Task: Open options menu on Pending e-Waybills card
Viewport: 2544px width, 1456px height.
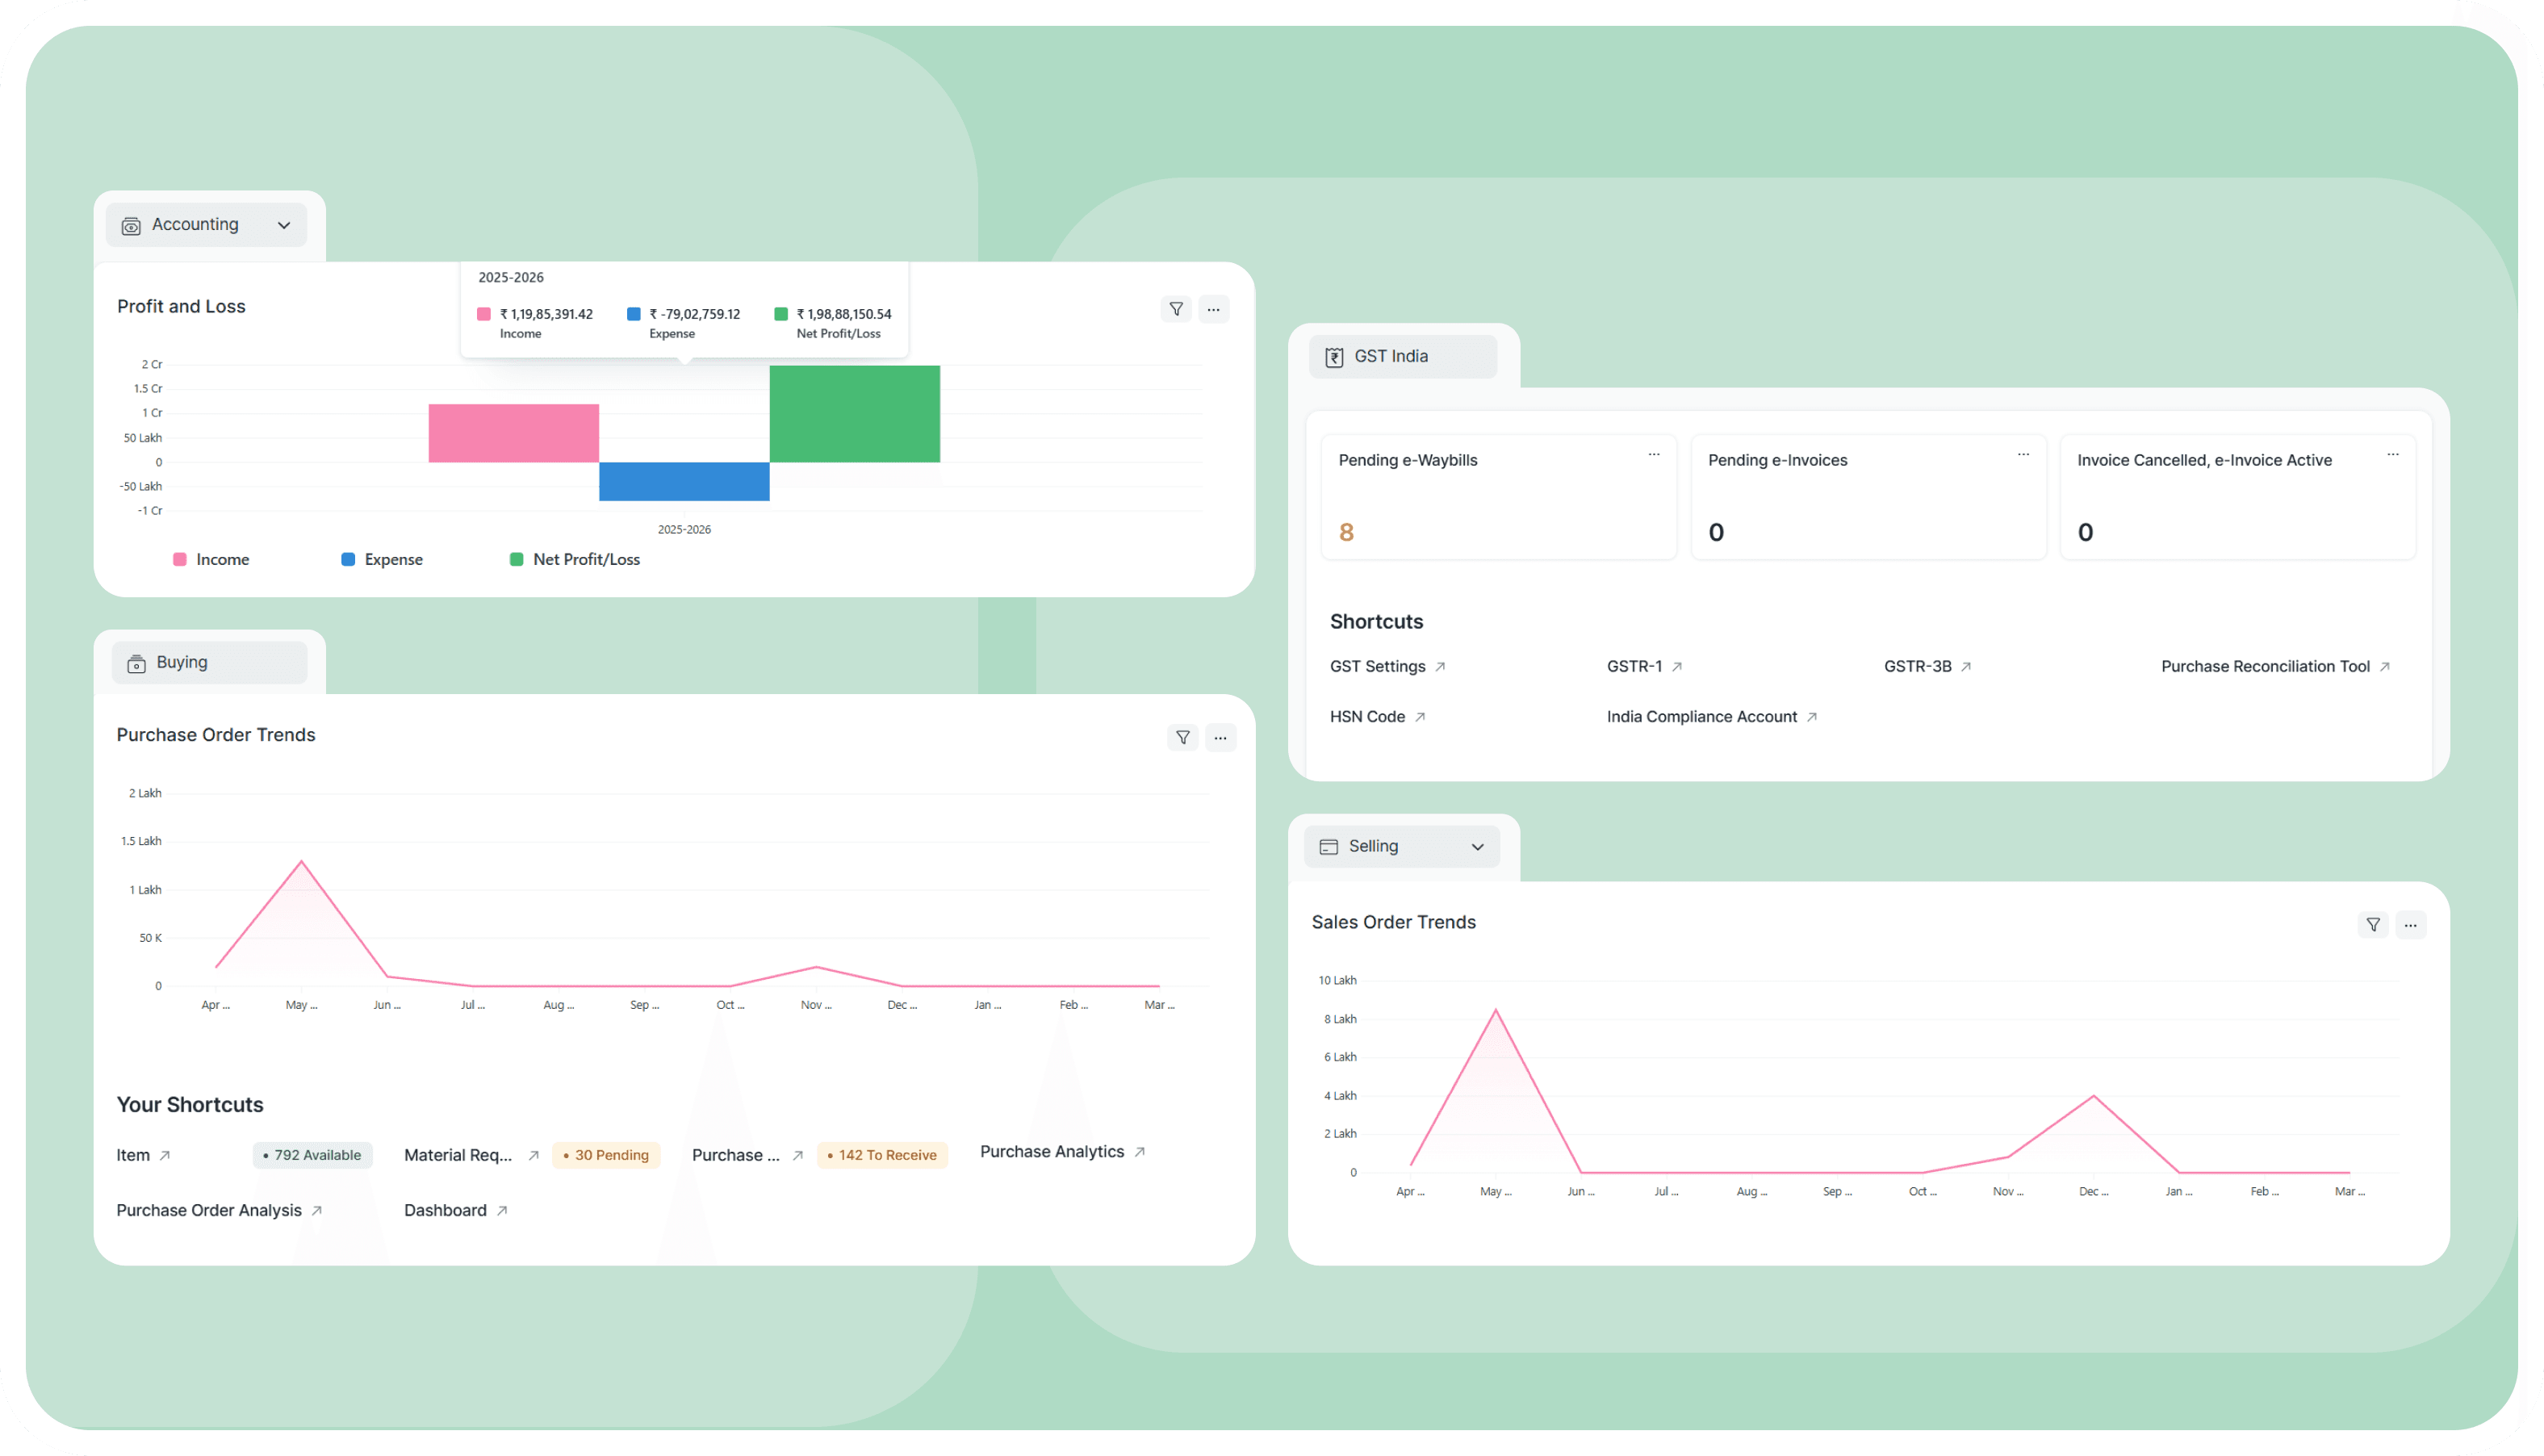Action: [1654, 454]
